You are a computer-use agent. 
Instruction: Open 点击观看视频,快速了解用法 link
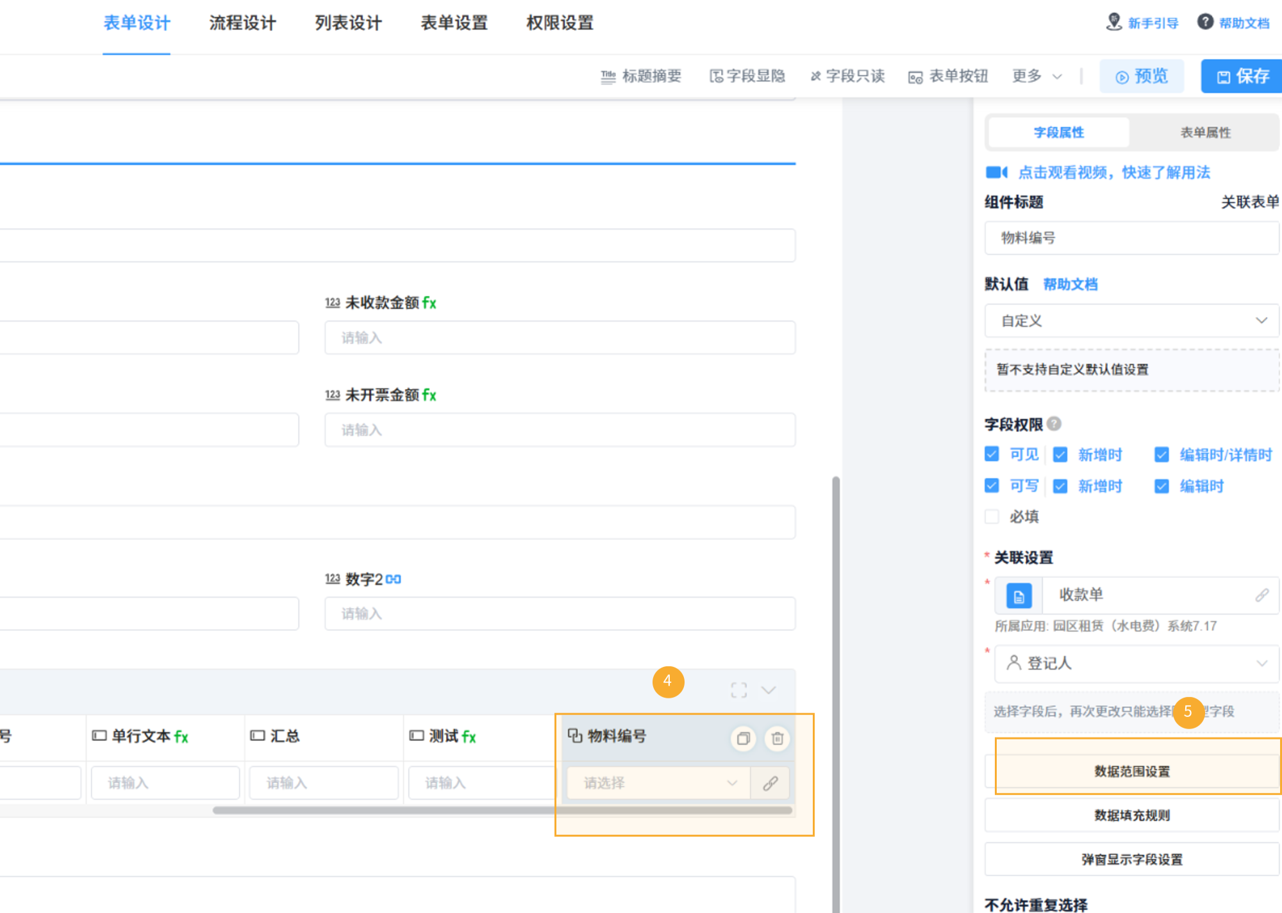pos(1114,172)
